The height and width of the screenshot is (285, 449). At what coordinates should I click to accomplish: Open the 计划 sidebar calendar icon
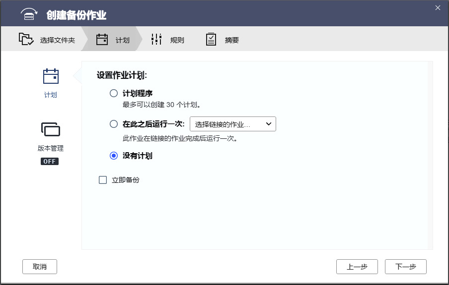[51, 76]
